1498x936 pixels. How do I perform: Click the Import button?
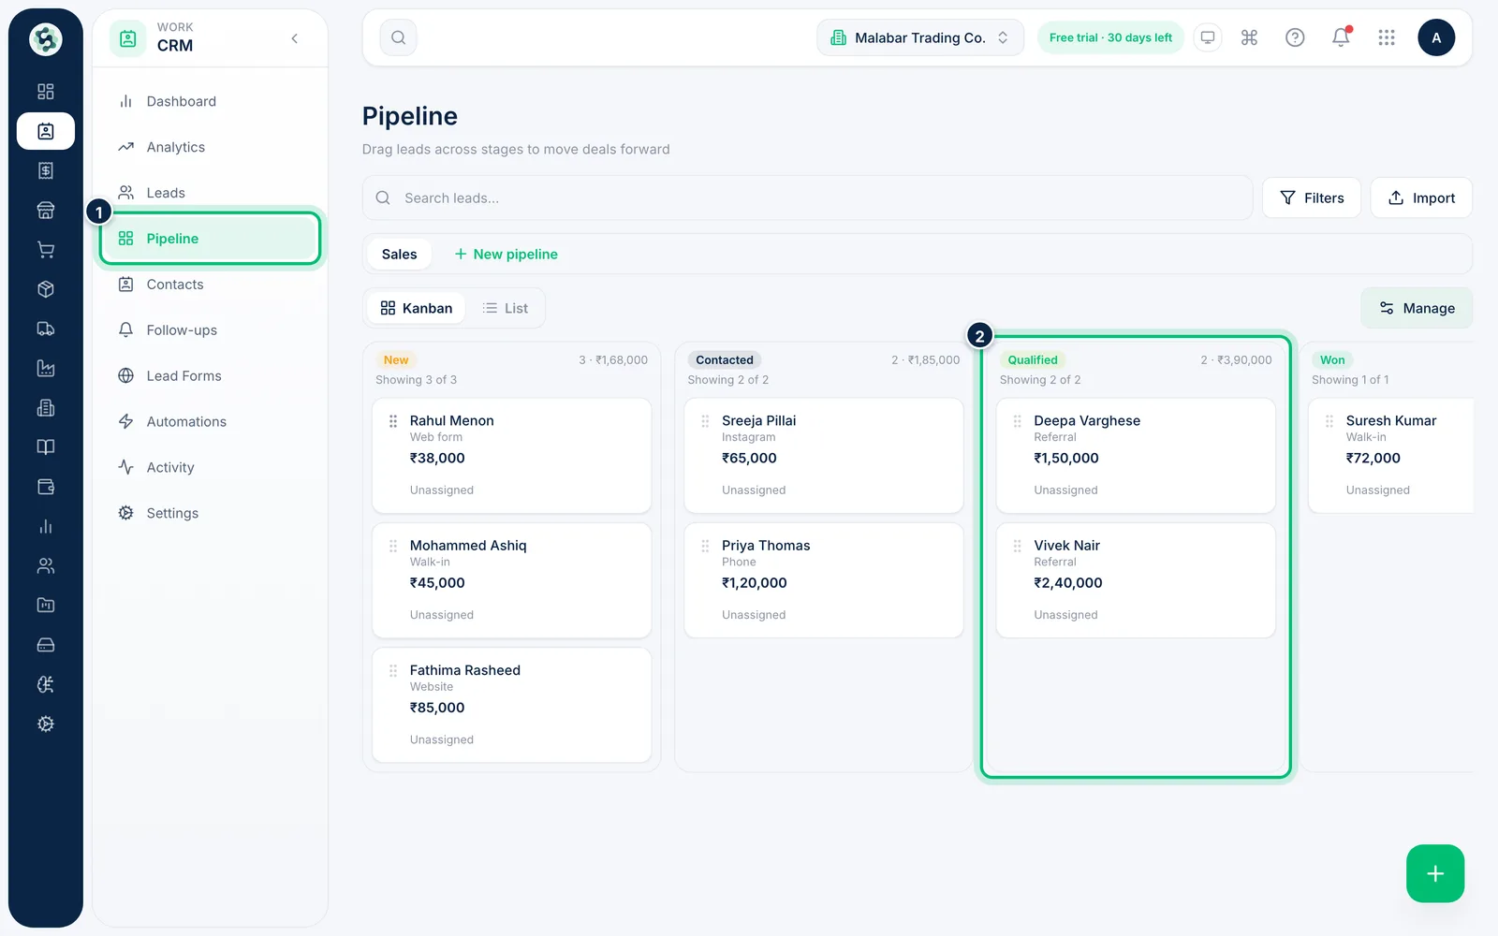1421,197
